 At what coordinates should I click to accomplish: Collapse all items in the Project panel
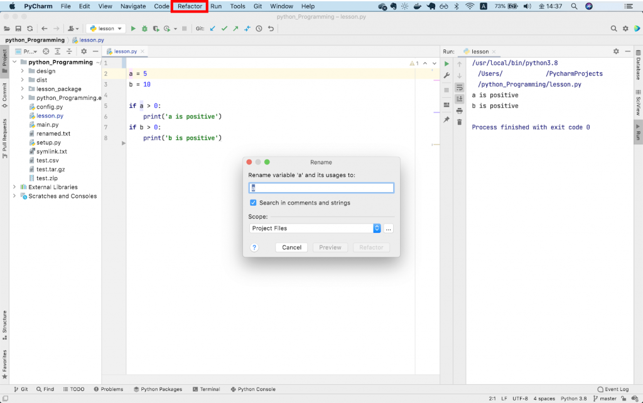click(69, 51)
